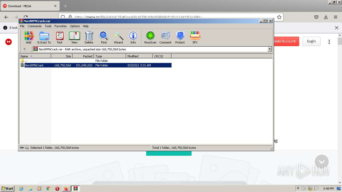Click the 168,750,568 size value
The width and height of the screenshot is (342, 192).
click(63, 65)
